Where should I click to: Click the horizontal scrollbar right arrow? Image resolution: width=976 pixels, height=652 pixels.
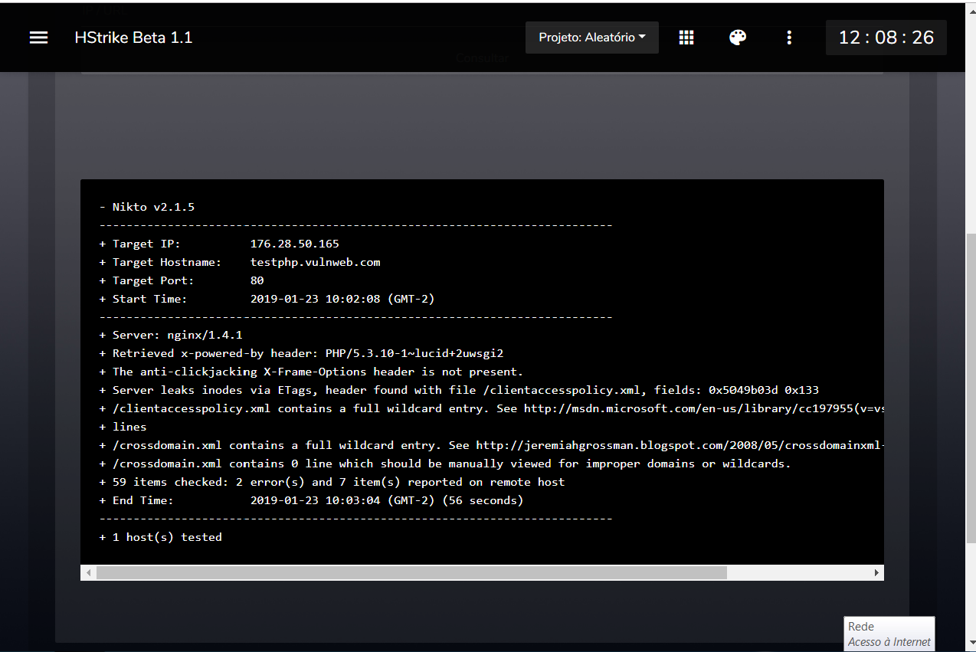(x=876, y=573)
